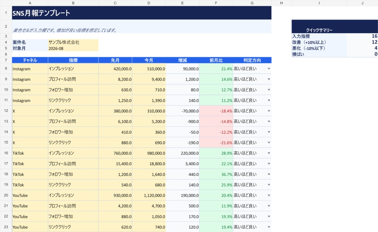Click the 対象月 label cell
Image resolution: width=378 pixels, height=232 pixels.
point(30,48)
